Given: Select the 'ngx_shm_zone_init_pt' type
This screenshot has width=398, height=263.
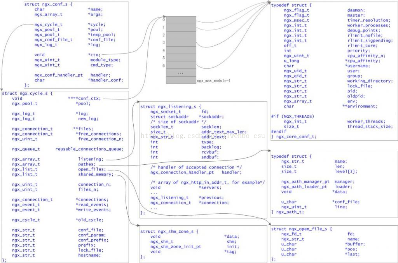Looking at the screenshot, I should pyautogui.click(x=176, y=247).
